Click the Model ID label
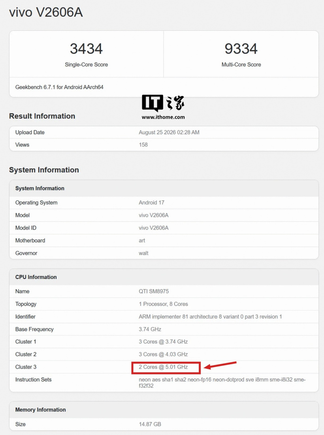This screenshot has width=324, height=435. click(x=26, y=228)
